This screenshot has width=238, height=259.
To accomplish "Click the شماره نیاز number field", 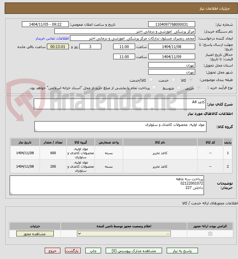I will click(171, 24).
